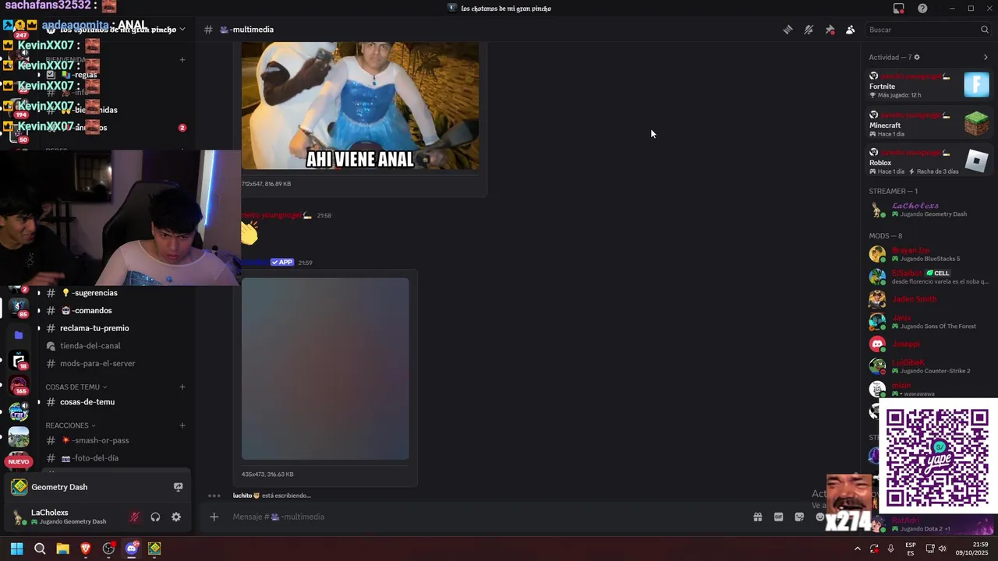Image resolution: width=998 pixels, height=561 pixels.
Task: Open user settings gear icon
Action: (176, 517)
